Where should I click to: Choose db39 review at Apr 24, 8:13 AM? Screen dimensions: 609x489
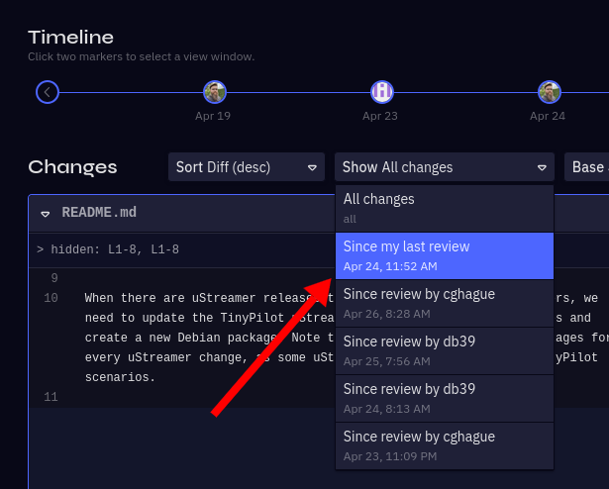click(x=444, y=398)
